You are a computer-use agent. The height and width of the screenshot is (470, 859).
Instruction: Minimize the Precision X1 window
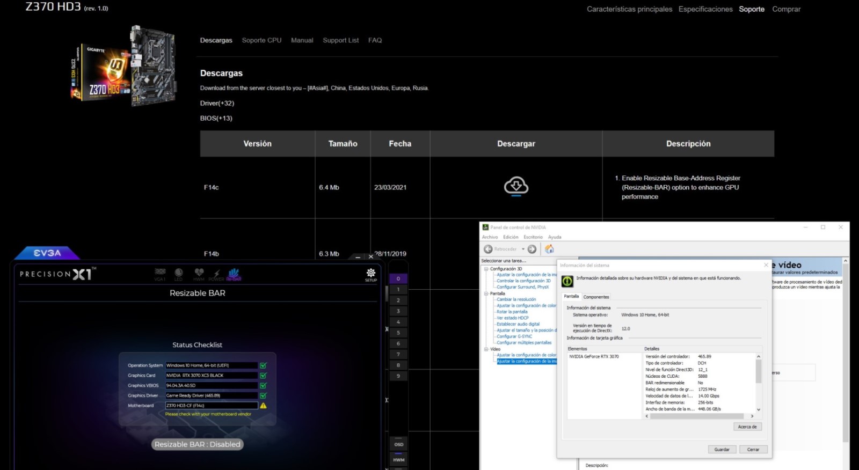358,257
